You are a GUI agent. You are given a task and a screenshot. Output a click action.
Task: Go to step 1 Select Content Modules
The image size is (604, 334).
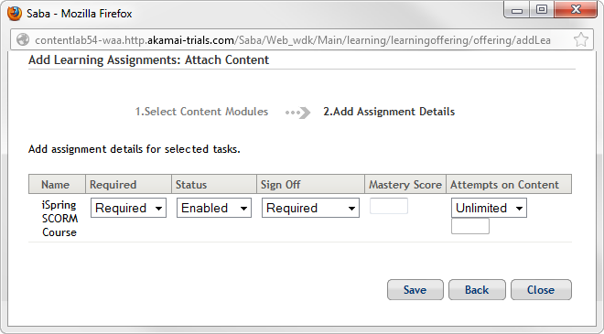201,112
